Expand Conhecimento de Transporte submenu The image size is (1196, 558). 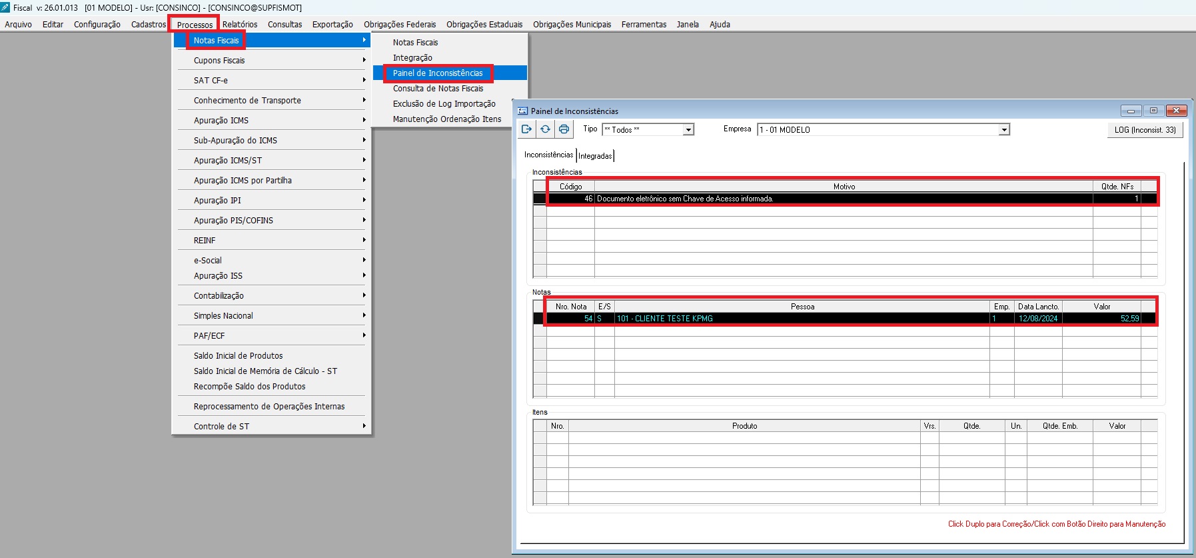[272, 100]
